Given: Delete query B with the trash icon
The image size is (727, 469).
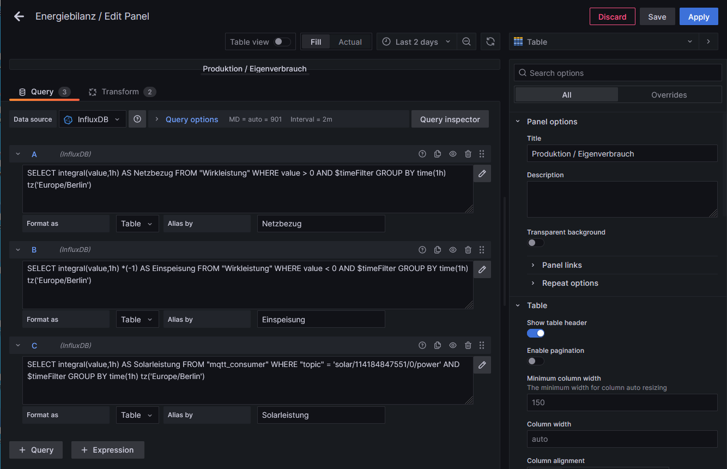Looking at the screenshot, I should 468,250.
